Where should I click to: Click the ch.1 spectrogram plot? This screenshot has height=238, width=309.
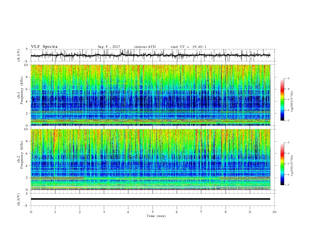tap(151, 95)
